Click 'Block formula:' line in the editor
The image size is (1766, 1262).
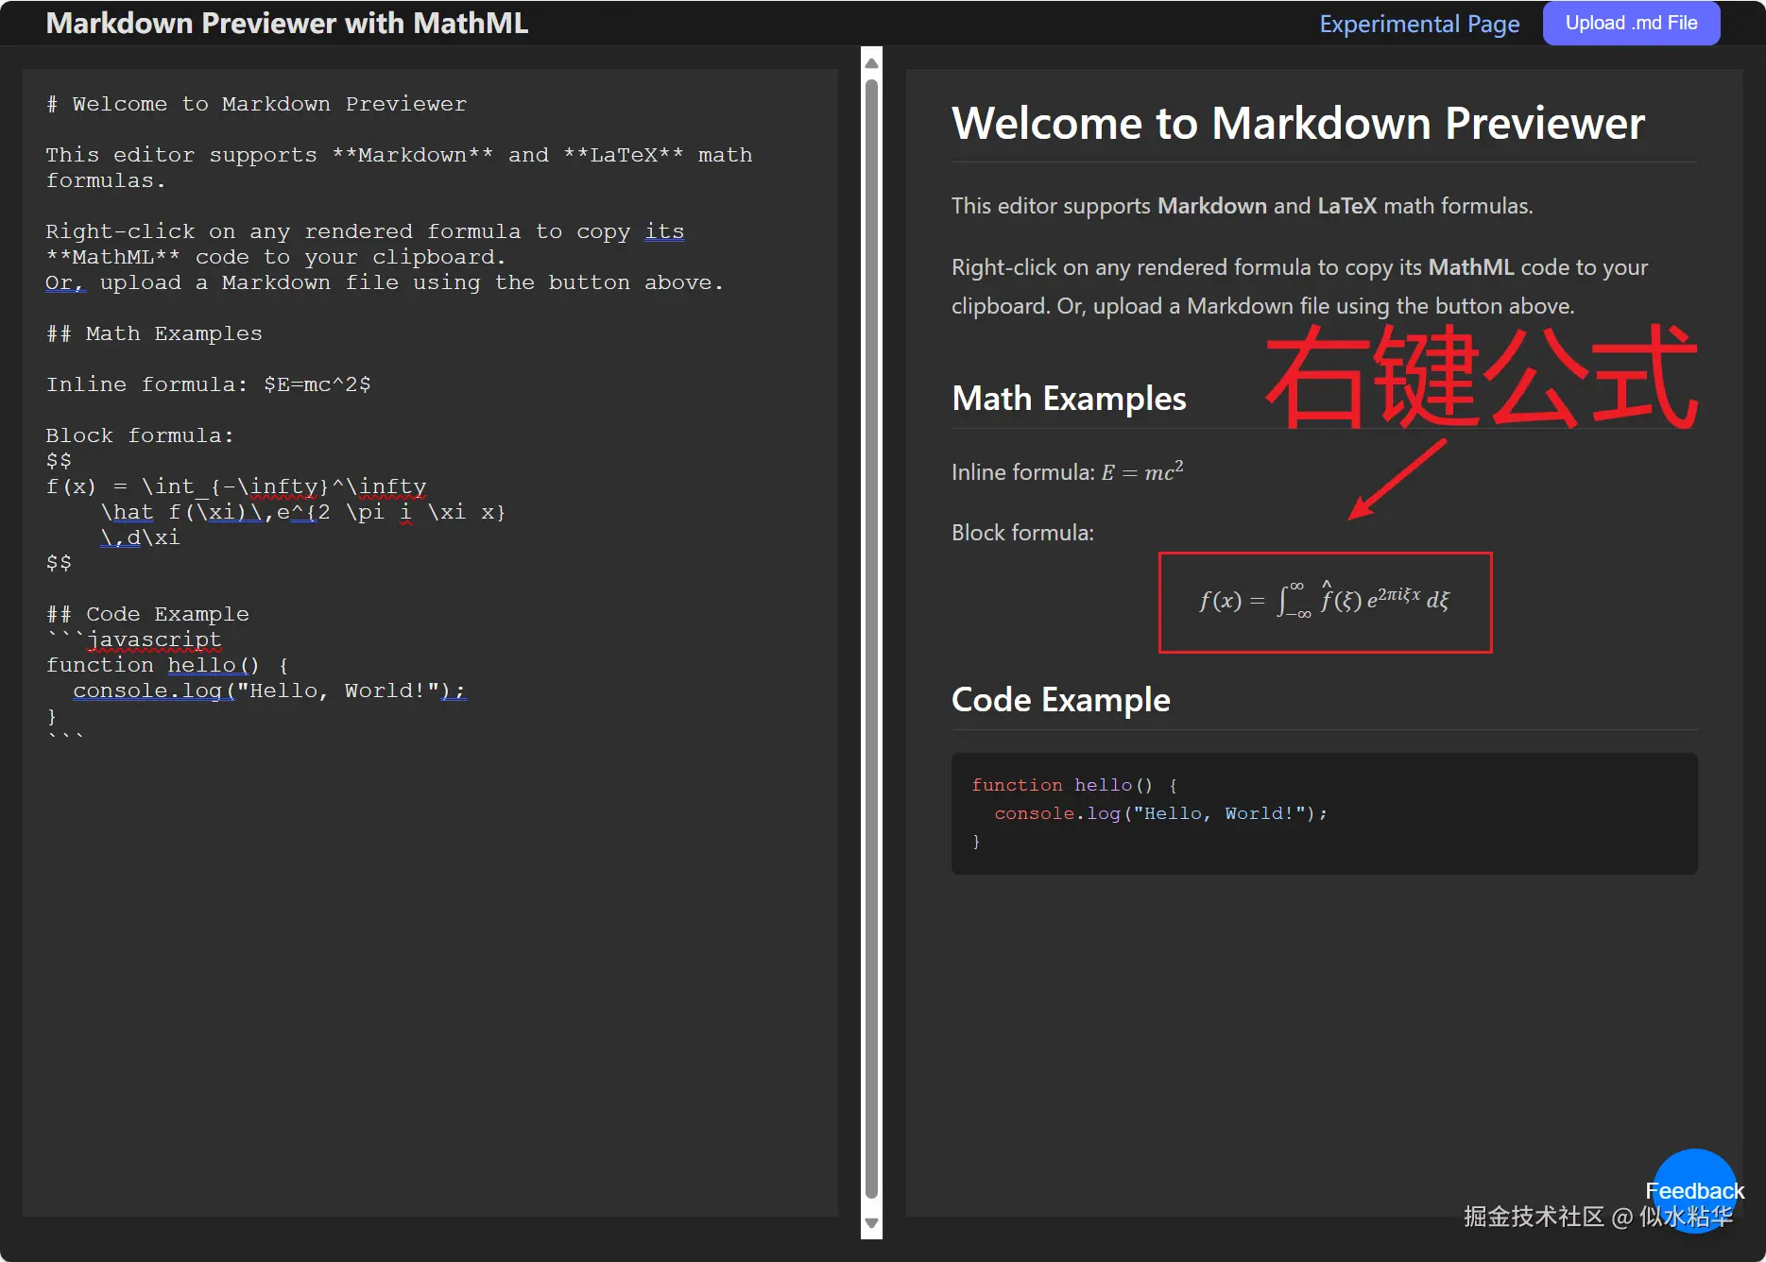click(x=140, y=435)
